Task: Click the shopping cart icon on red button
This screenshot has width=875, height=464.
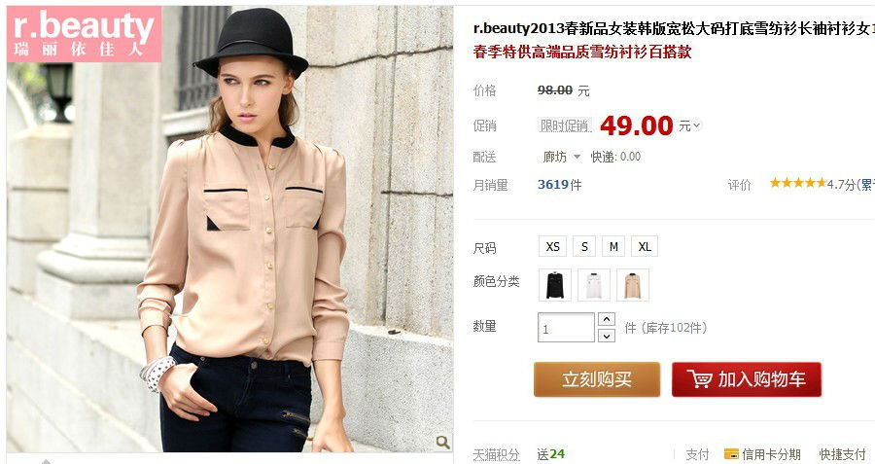Action: pyautogui.click(x=699, y=379)
